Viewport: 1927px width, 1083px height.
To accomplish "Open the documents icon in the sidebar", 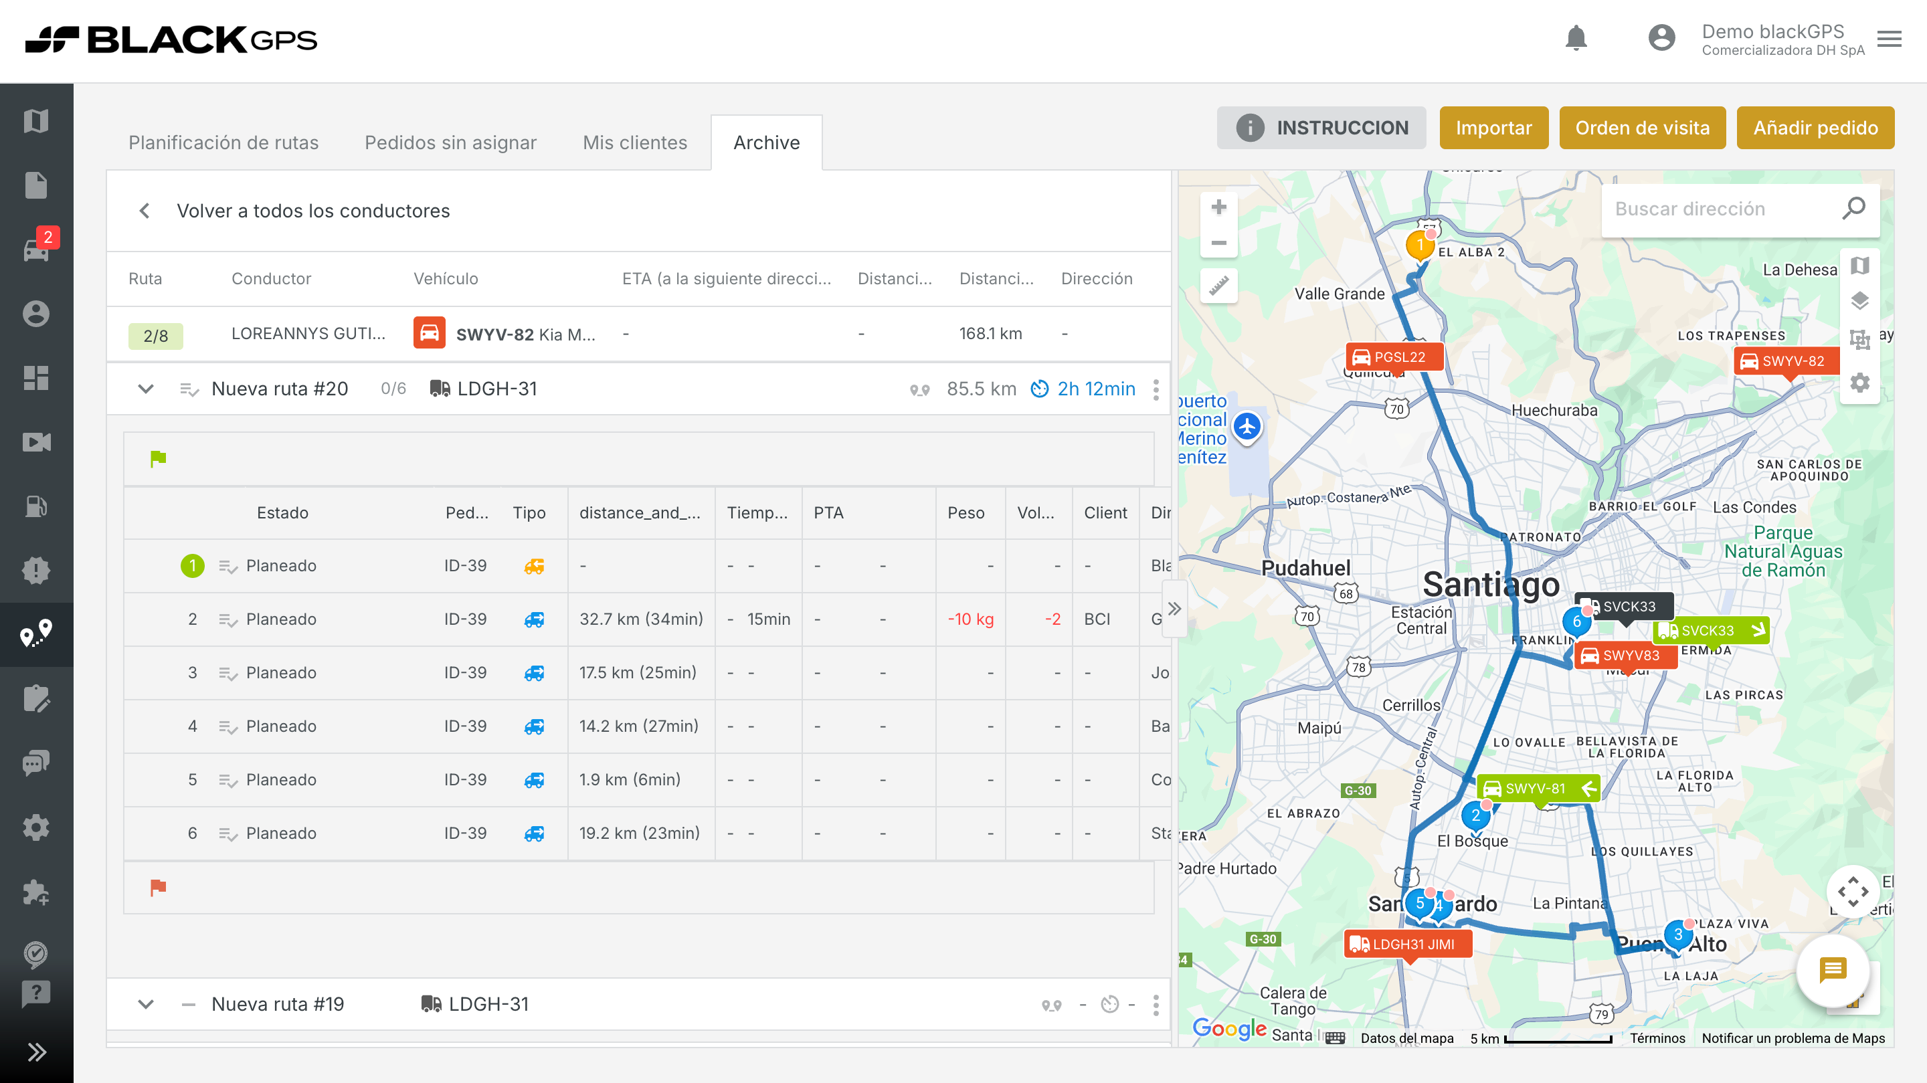I will [x=36, y=185].
